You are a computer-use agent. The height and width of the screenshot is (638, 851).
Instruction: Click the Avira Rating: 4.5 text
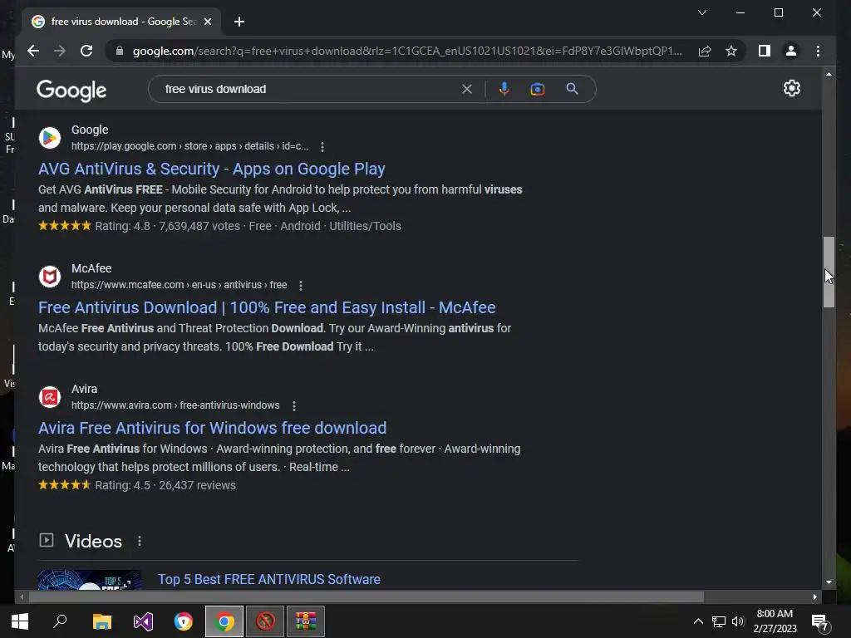[123, 485]
